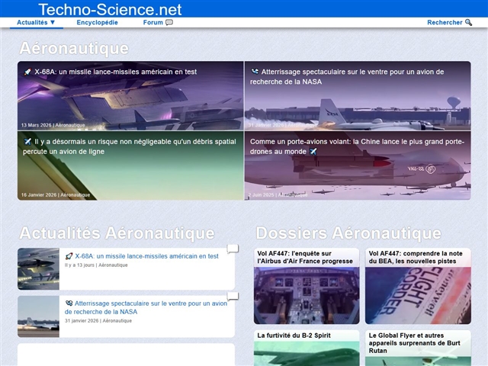Open the X-68A missile featured banner
This screenshot has width=488, height=366.
click(x=130, y=95)
